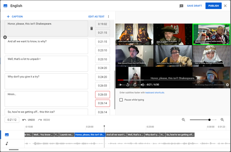Insert caption using the plus circle icon

5,37
